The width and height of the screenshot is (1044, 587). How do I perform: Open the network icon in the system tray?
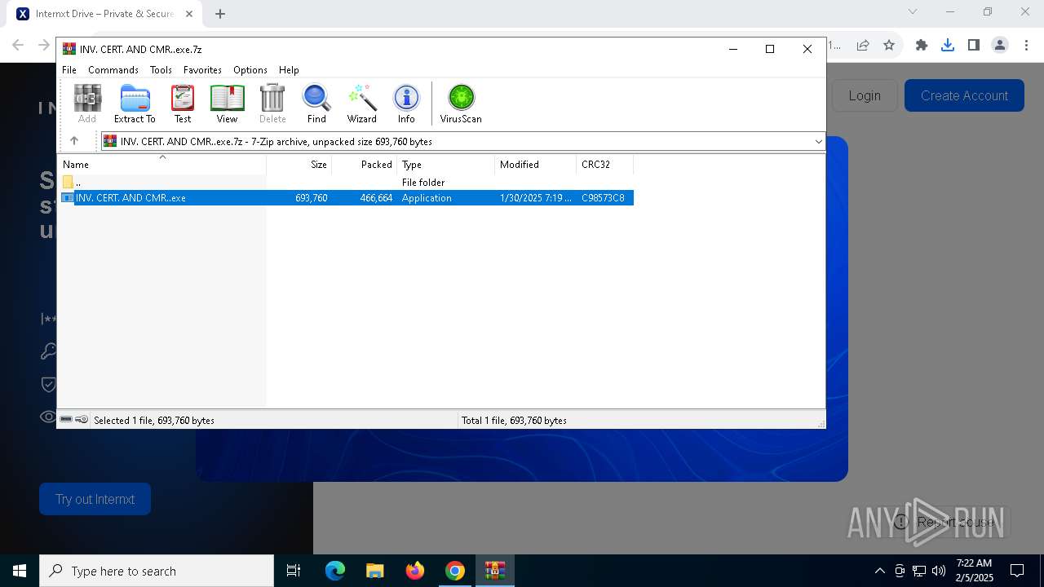click(919, 571)
